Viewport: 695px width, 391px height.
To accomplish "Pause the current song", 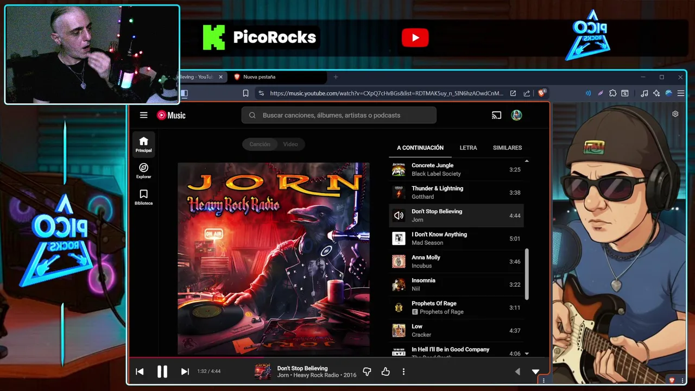I will [162, 371].
